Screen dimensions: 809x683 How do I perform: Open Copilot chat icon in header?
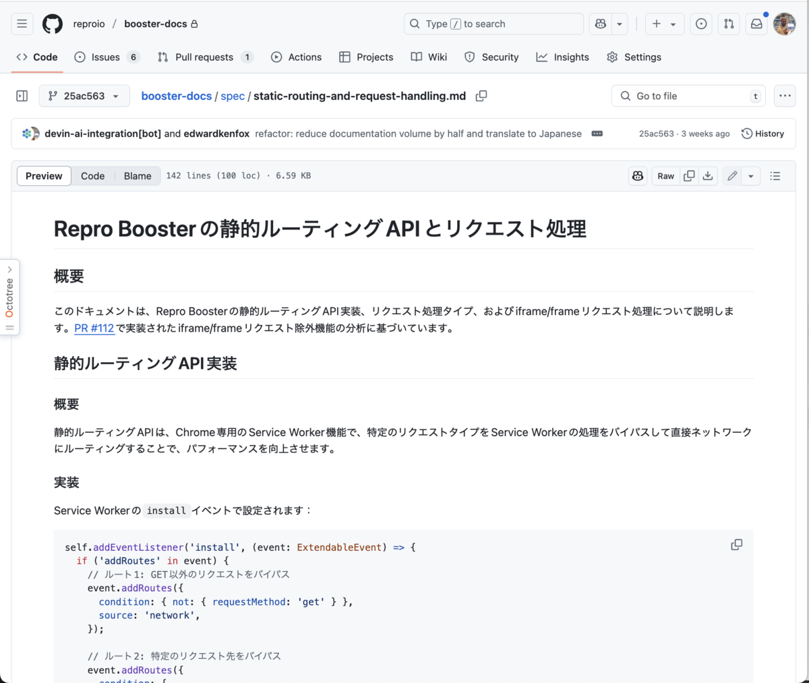click(601, 24)
